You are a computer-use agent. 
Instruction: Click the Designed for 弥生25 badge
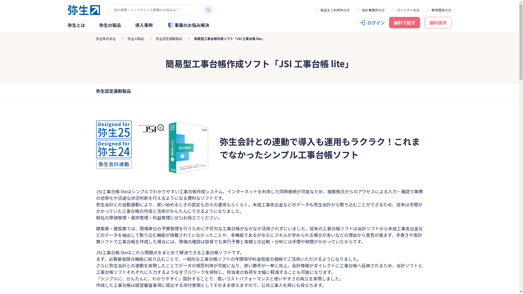point(114,130)
